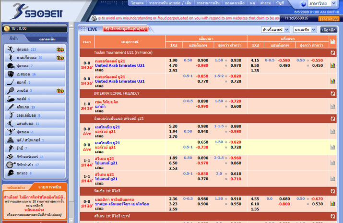
Task: Select the basketball sport icon
Action: (10, 58)
